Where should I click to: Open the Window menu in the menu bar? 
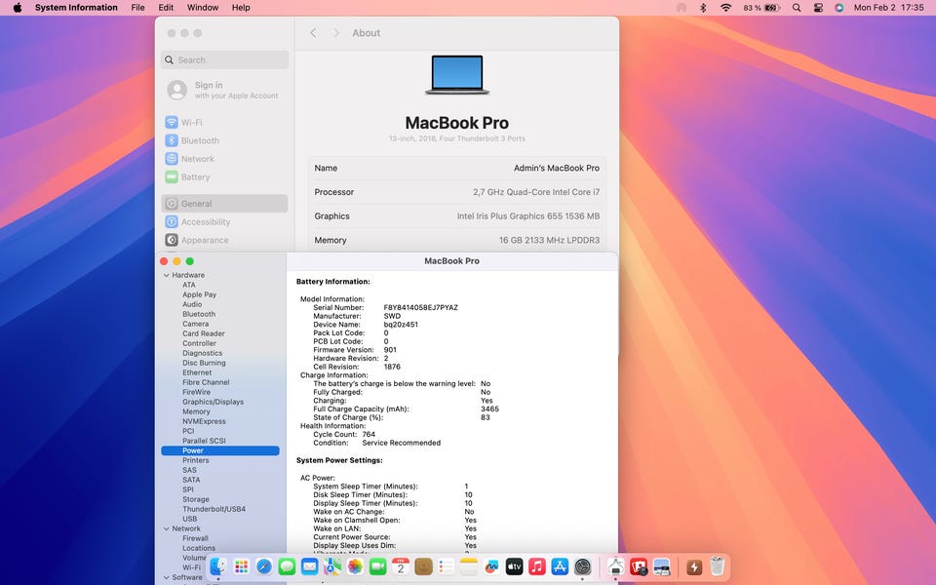[203, 8]
